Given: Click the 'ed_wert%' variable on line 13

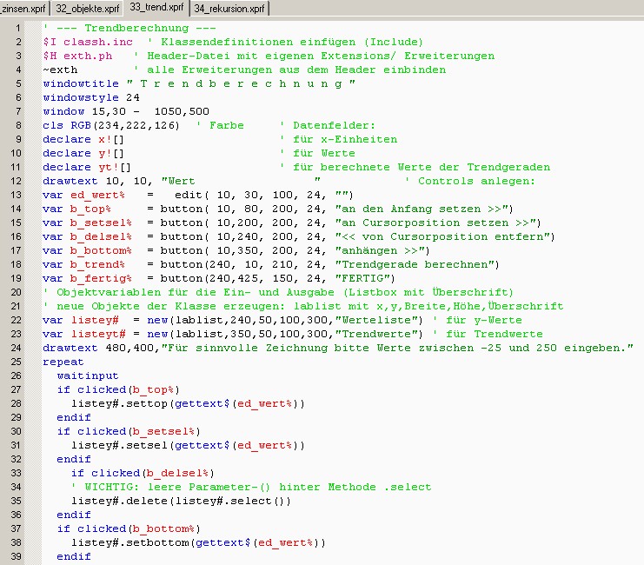Looking at the screenshot, I should click(x=98, y=195).
